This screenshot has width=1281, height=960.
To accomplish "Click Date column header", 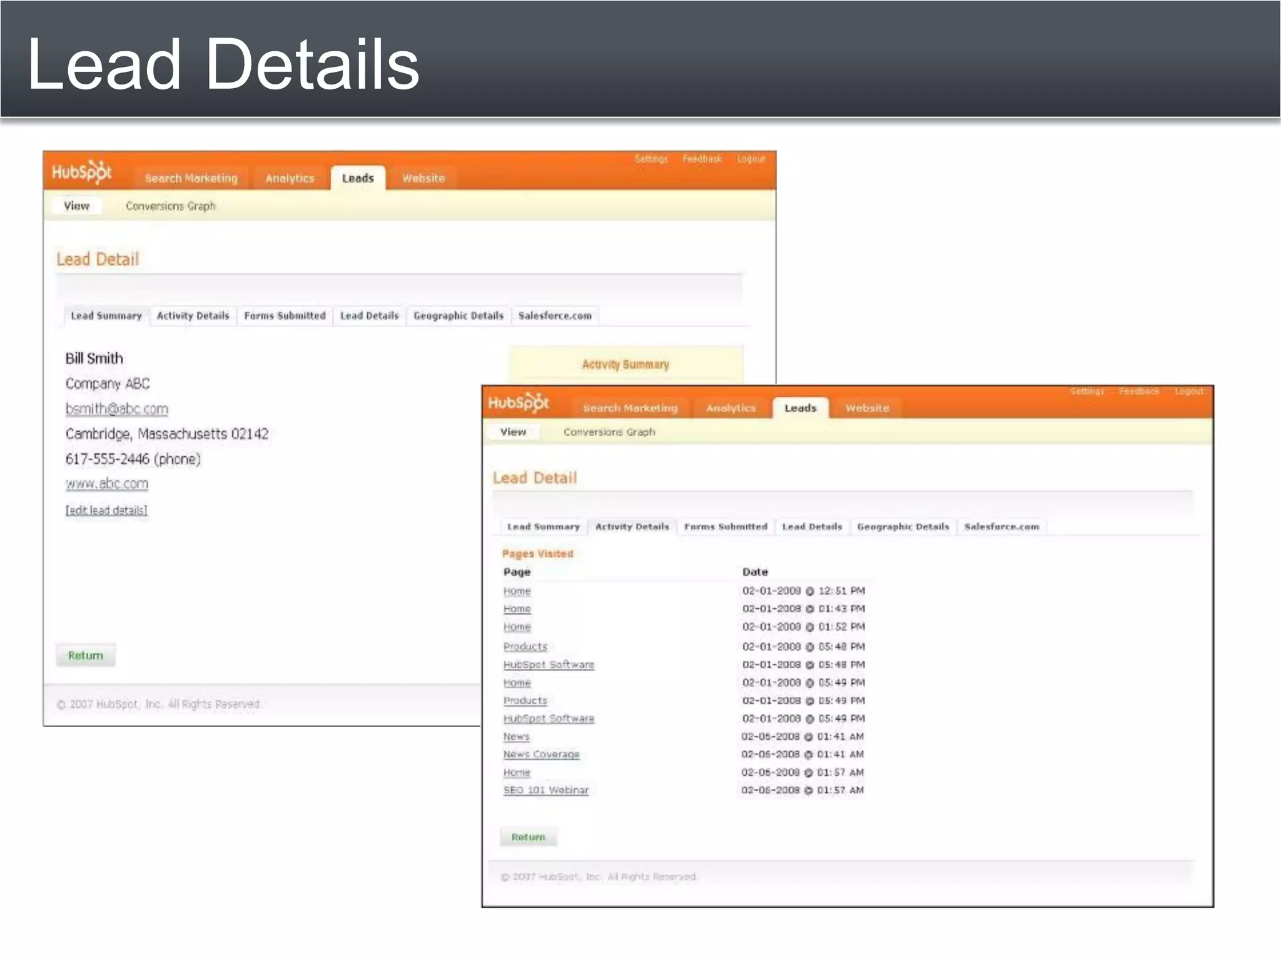I will tap(755, 572).
